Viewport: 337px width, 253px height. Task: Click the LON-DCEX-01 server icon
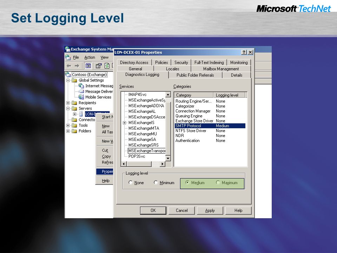click(81, 114)
